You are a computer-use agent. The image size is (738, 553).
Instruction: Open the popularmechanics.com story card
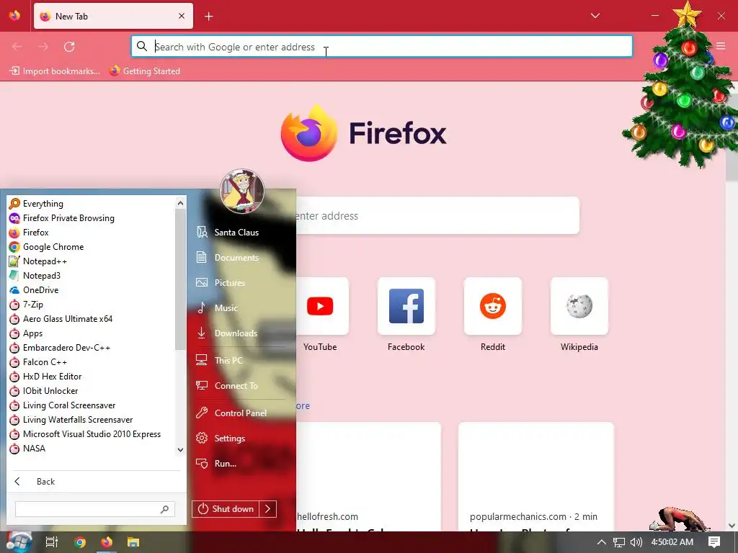(536, 477)
